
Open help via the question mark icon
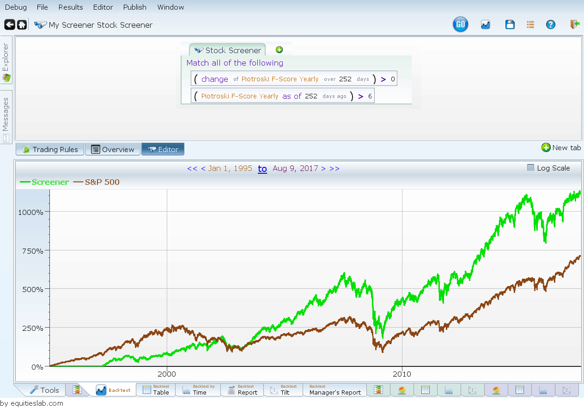[x=551, y=24]
